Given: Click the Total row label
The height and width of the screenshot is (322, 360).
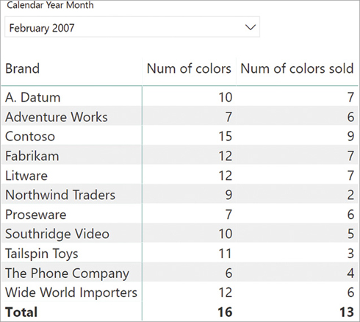Looking at the screenshot, I should point(21,312).
